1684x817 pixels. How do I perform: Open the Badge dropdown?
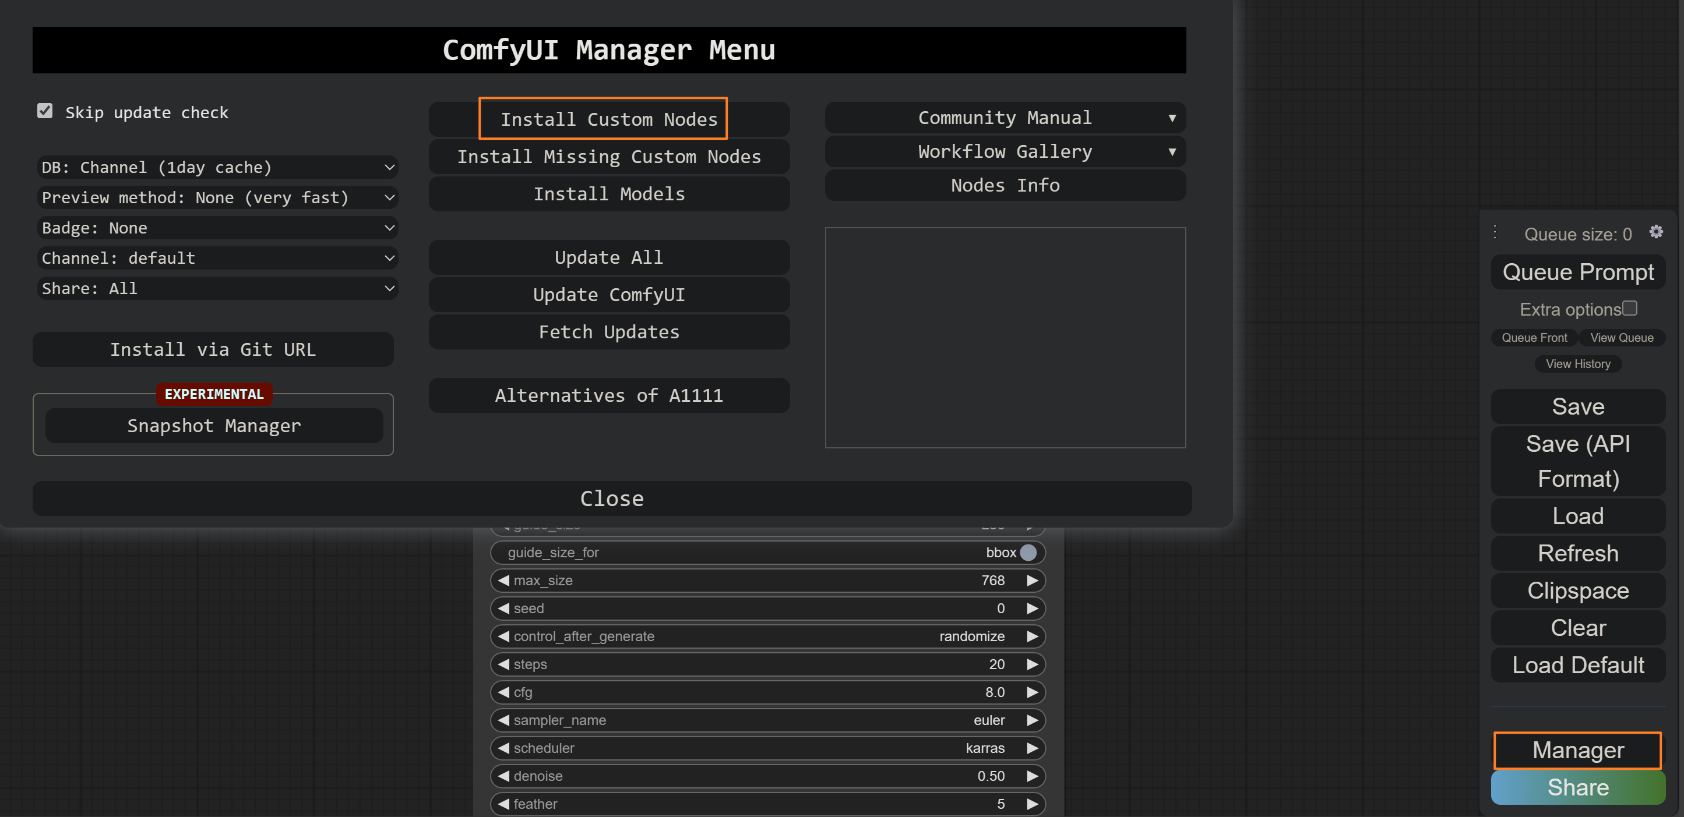point(217,227)
